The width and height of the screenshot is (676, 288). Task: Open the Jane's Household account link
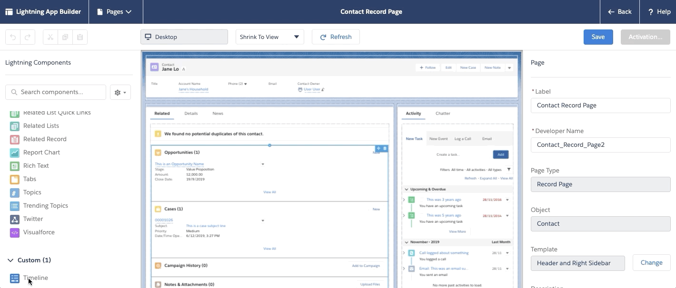pyautogui.click(x=193, y=89)
